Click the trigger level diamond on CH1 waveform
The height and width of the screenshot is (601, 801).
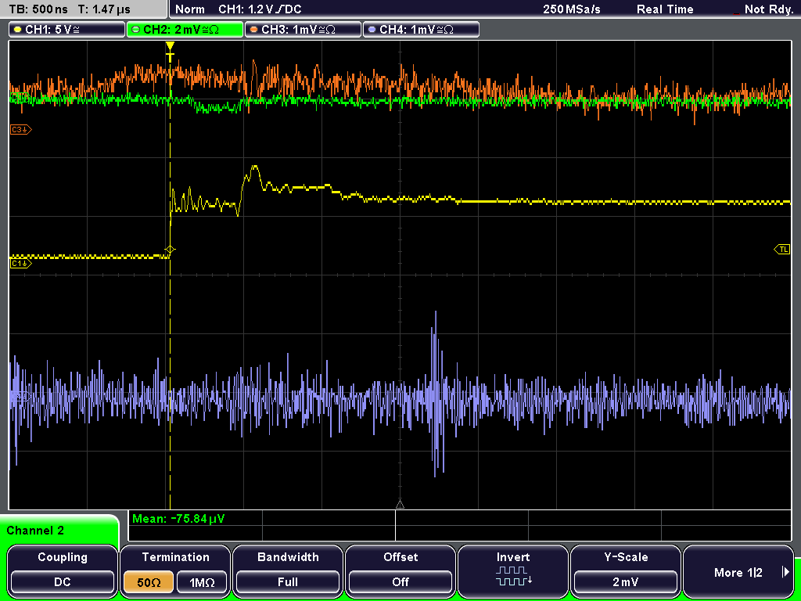tap(170, 250)
